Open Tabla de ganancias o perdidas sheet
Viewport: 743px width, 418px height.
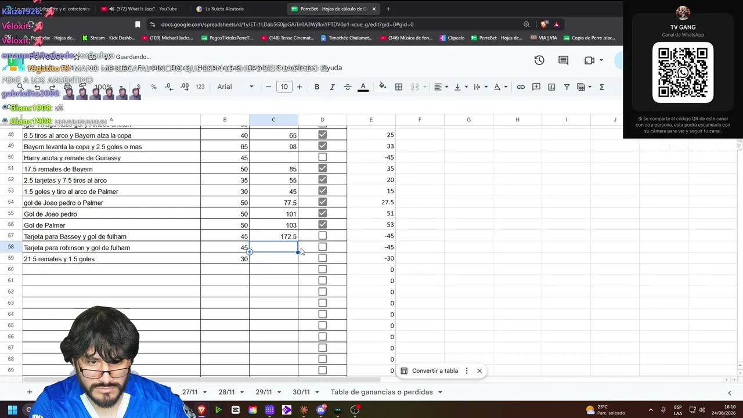pyautogui.click(x=382, y=392)
